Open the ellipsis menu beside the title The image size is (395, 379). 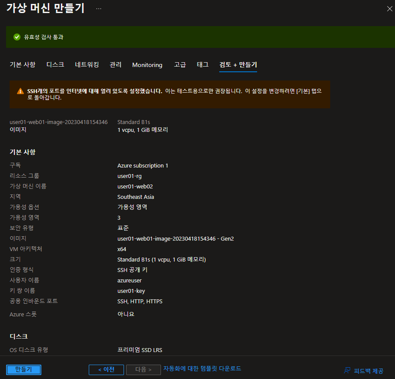[x=99, y=9]
